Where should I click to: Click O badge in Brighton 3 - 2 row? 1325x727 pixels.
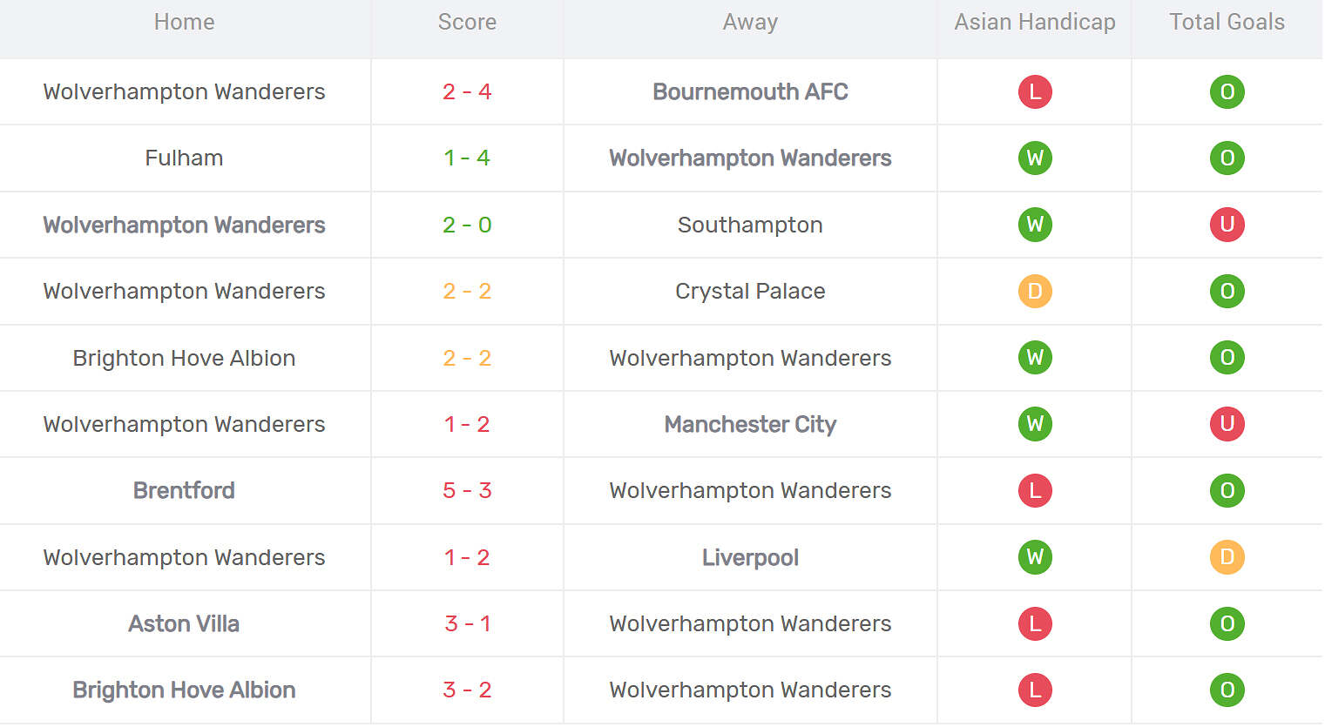click(1227, 690)
